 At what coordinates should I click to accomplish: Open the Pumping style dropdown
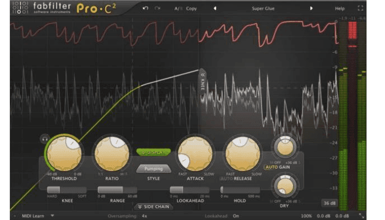(153, 169)
